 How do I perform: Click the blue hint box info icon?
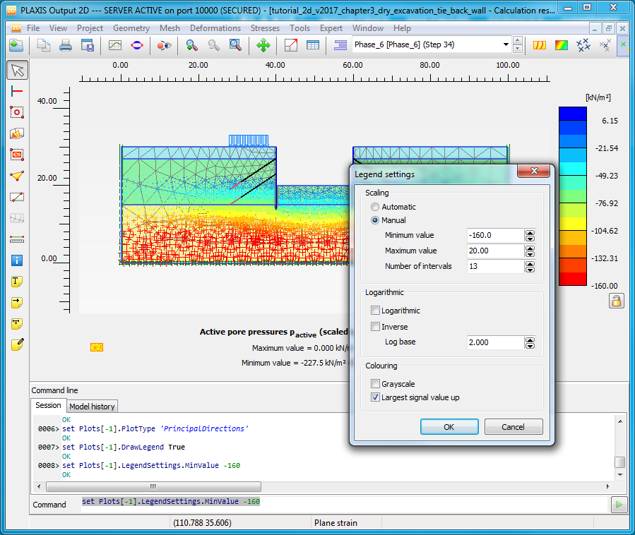17,260
